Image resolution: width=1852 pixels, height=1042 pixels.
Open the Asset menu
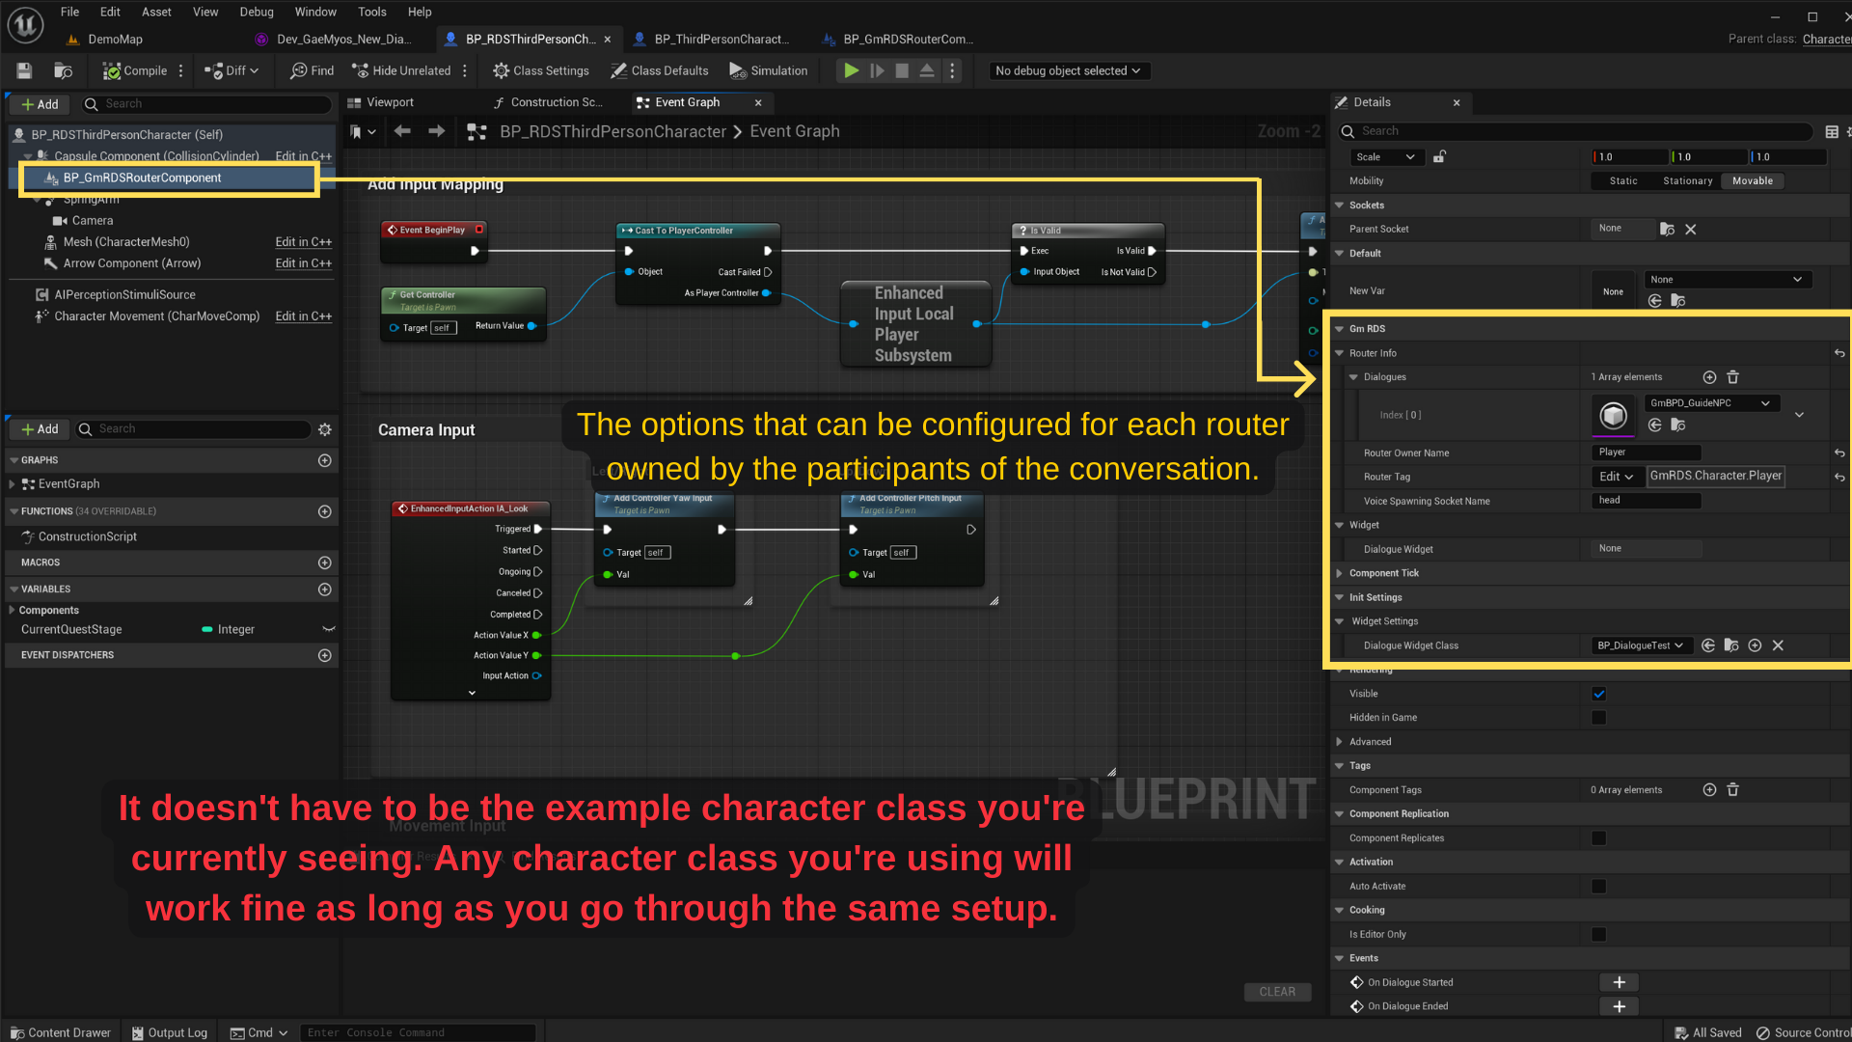[156, 12]
